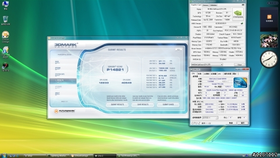280x158 pixels.
Task: Click Save Results button in 3DMark Vantage
Action: click(143, 104)
